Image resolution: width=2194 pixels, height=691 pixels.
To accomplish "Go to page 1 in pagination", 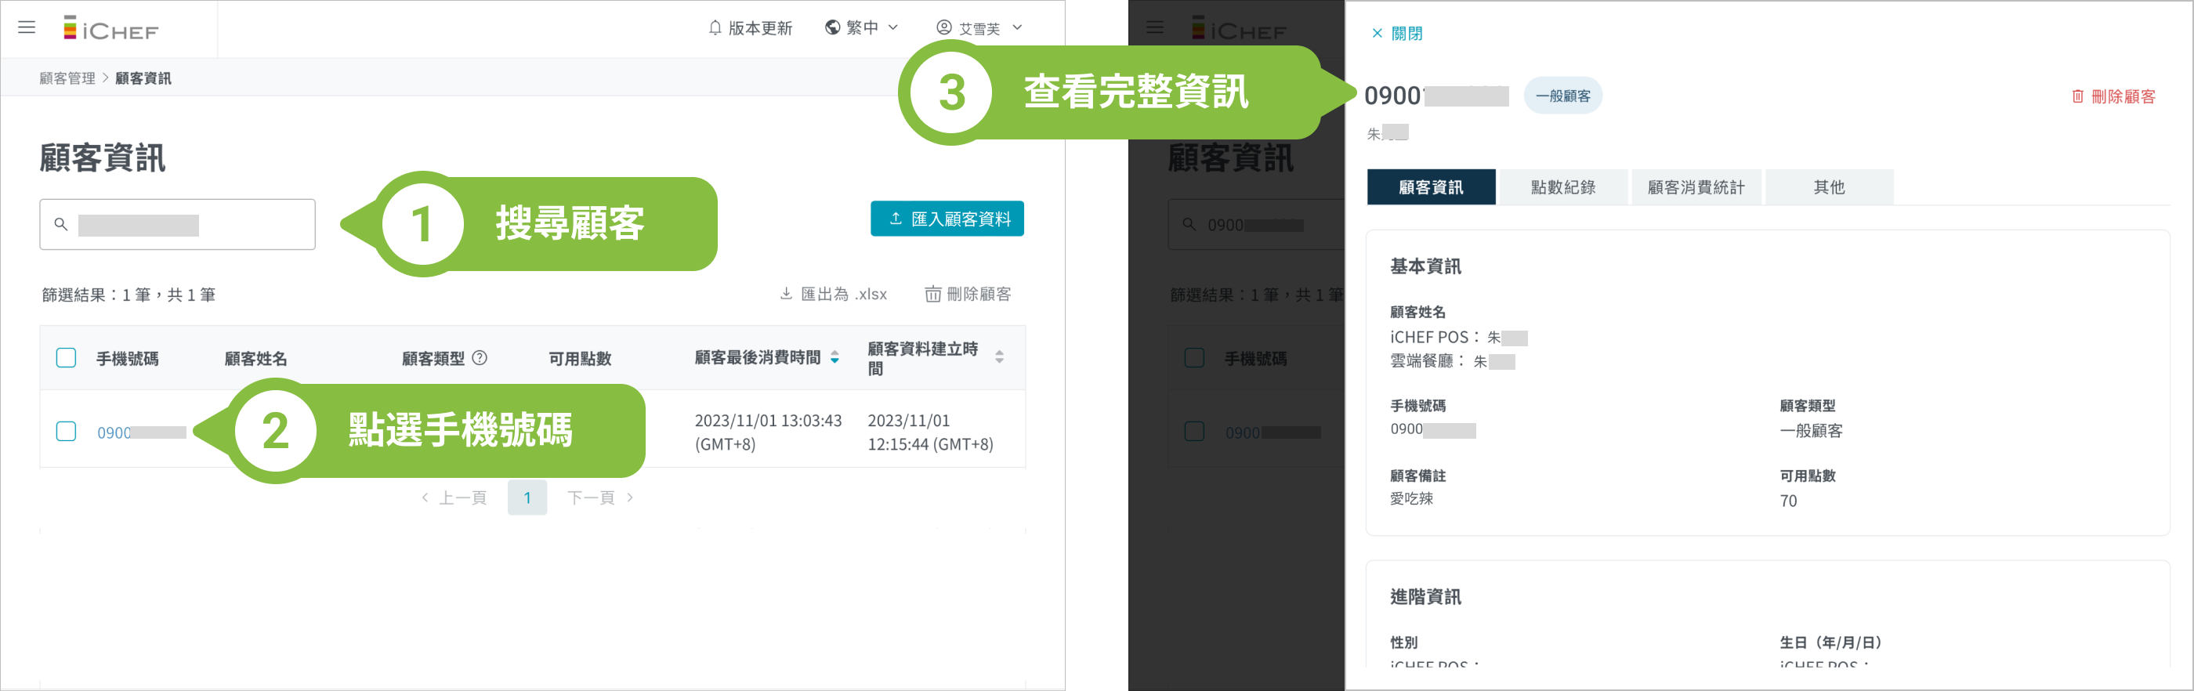I will pos(527,497).
